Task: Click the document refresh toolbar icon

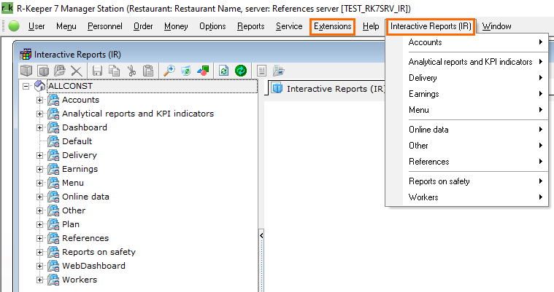Action: (223, 71)
